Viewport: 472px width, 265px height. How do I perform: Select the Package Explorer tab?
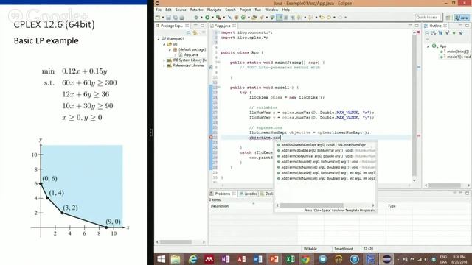172,26
